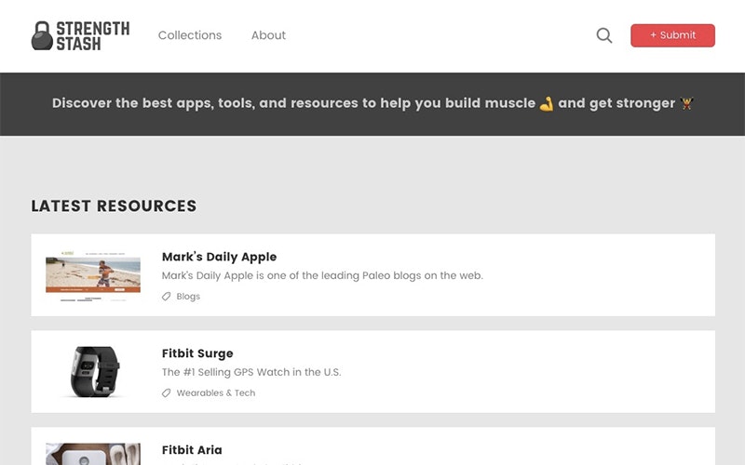Select the Wearables & Tech category tag
Viewport: 745px width, 465px height.
coord(216,393)
